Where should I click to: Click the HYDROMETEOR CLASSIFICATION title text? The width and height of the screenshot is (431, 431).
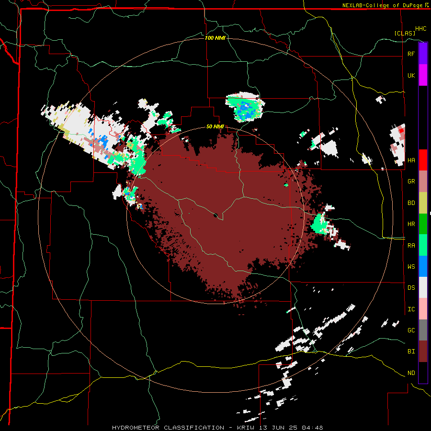point(168,428)
